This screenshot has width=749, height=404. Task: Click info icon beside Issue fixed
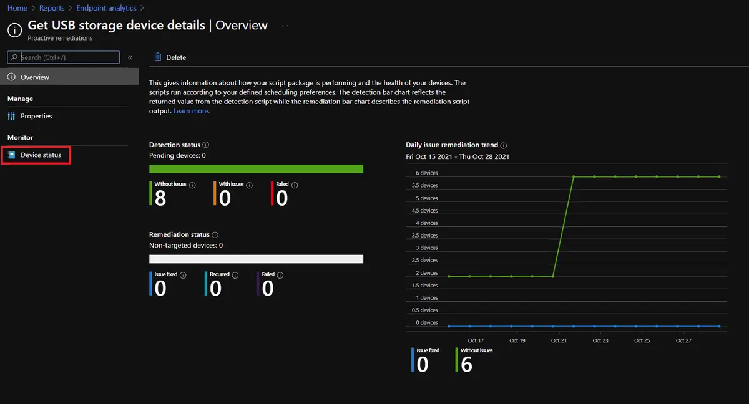tap(183, 275)
